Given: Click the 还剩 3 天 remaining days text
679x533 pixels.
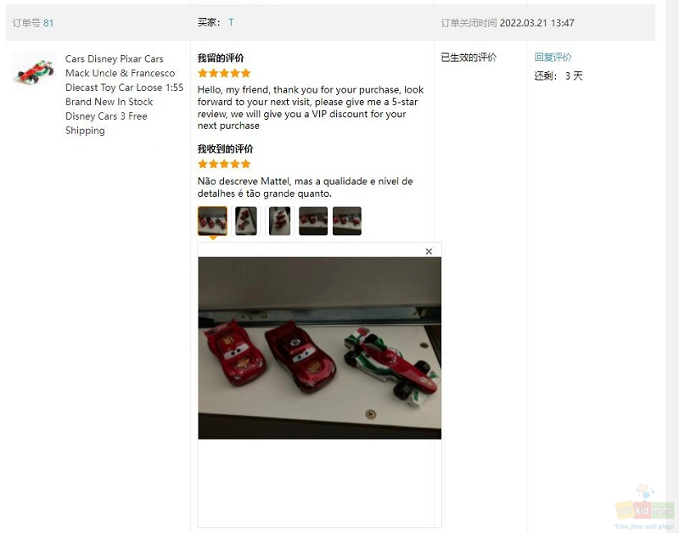Looking at the screenshot, I should pyautogui.click(x=558, y=76).
